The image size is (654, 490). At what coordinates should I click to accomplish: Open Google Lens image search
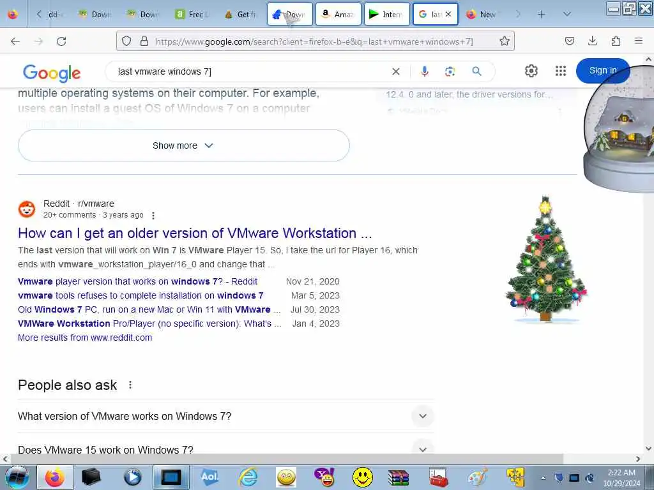coord(450,71)
